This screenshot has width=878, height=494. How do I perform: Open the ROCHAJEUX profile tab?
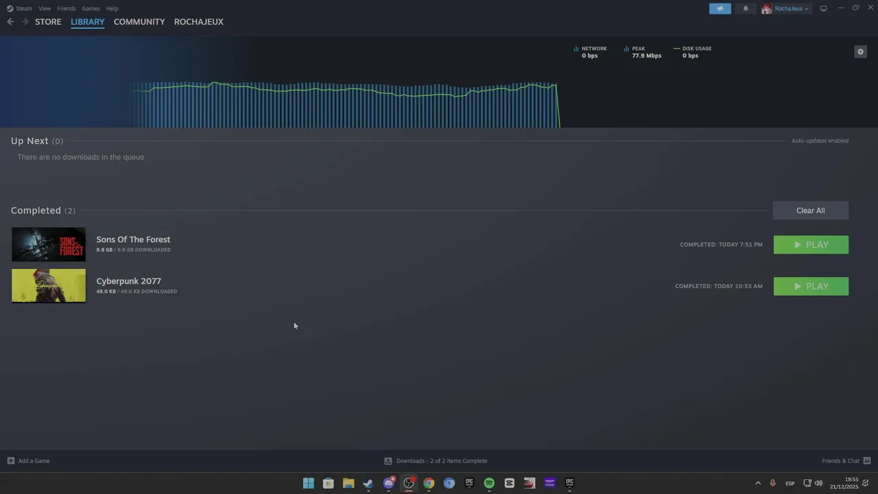199,22
